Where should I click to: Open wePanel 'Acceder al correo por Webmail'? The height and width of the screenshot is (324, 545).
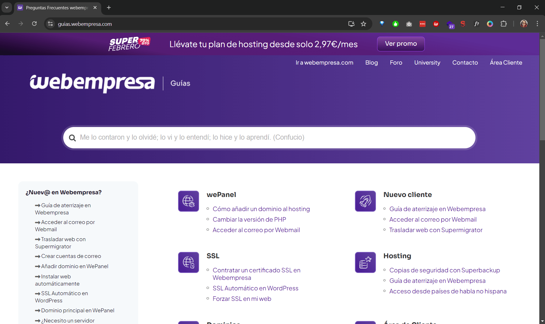pyautogui.click(x=256, y=230)
